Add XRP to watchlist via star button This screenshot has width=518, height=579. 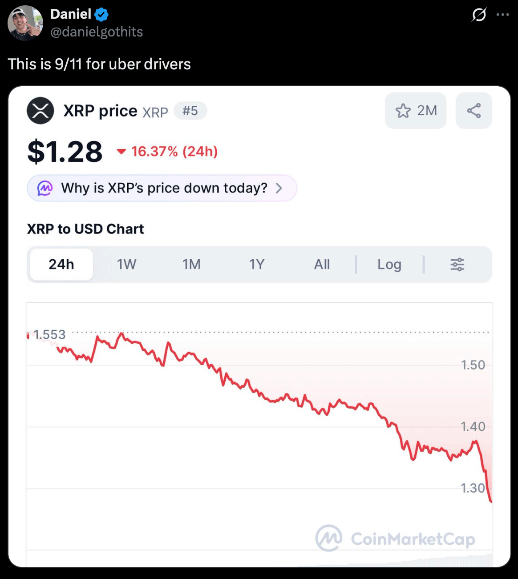point(416,111)
